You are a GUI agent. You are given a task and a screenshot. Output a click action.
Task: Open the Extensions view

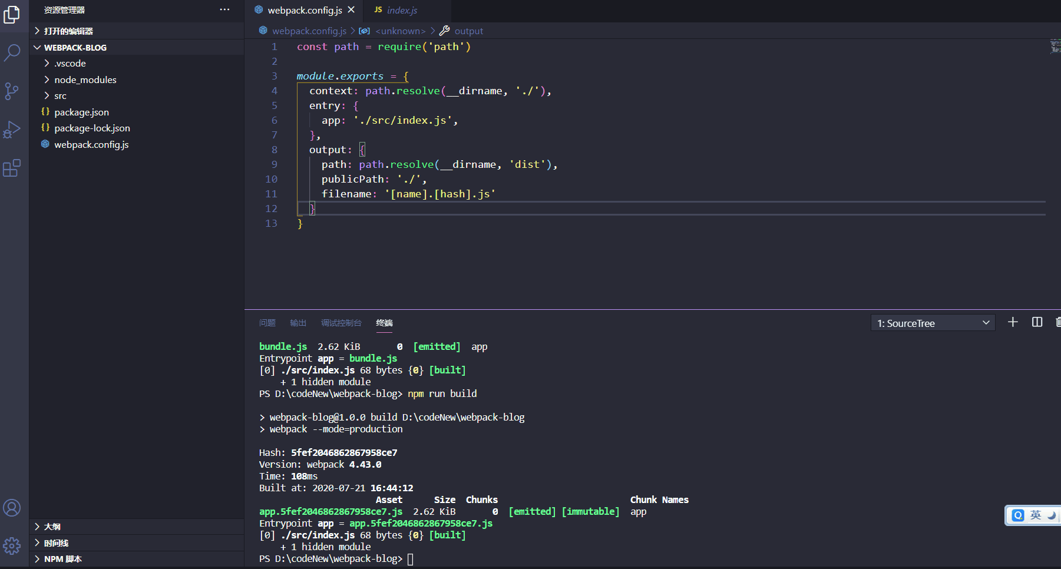pyautogui.click(x=12, y=168)
